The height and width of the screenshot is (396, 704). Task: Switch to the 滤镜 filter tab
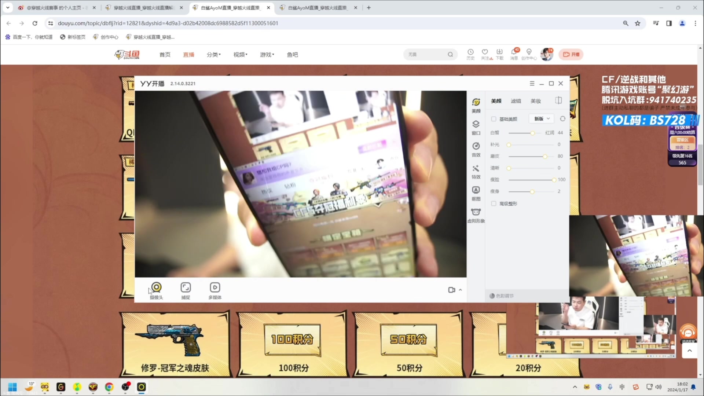pos(516,101)
